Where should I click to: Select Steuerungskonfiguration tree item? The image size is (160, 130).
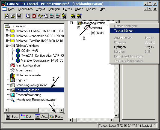[x=31, y=85]
